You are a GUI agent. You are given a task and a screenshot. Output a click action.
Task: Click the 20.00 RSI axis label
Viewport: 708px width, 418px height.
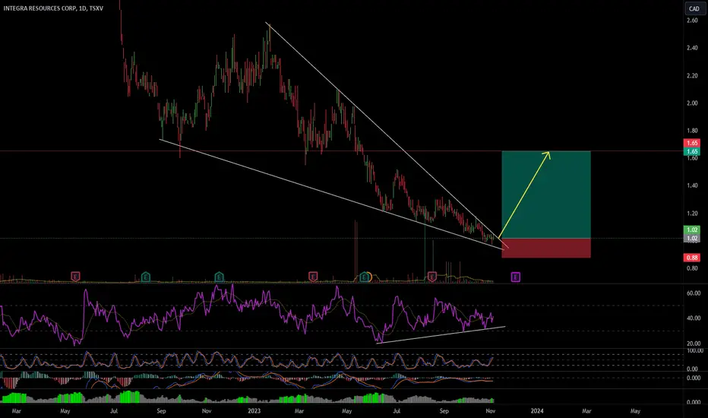click(694, 344)
